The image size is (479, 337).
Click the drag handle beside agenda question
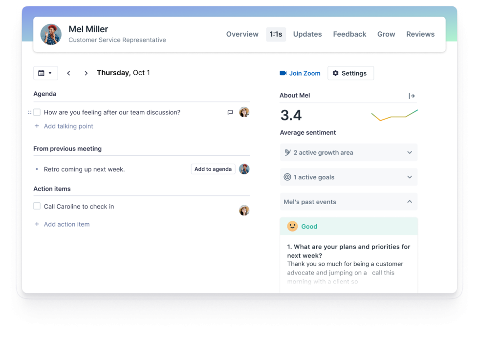tap(29, 112)
